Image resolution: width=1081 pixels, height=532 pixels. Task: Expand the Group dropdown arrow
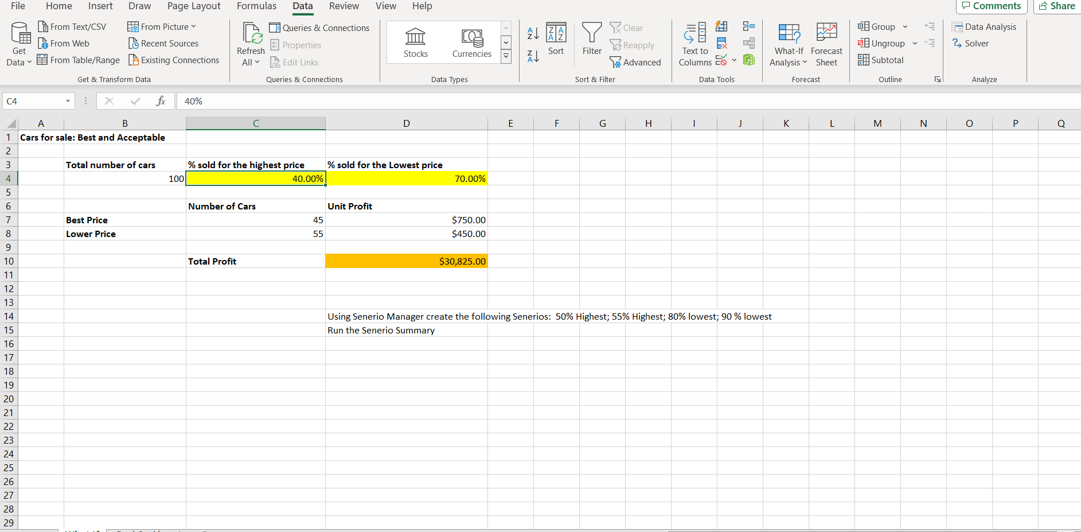pos(905,27)
